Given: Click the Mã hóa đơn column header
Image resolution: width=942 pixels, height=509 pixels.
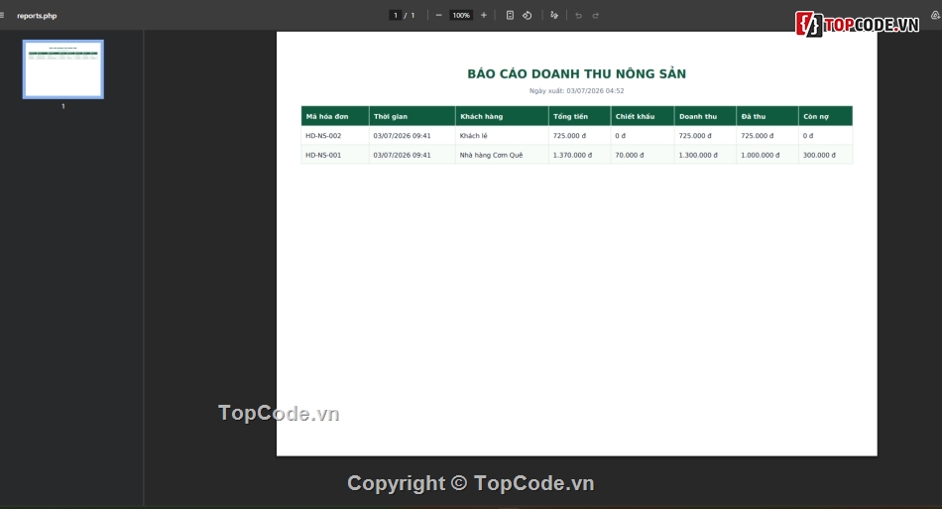Looking at the screenshot, I should (334, 116).
